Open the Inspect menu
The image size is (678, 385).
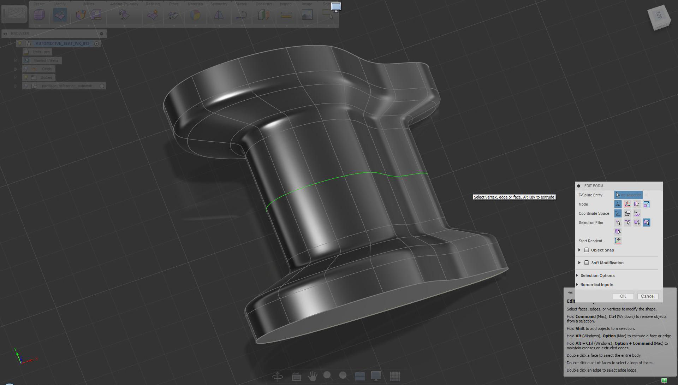pyautogui.click(x=286, y=4)
